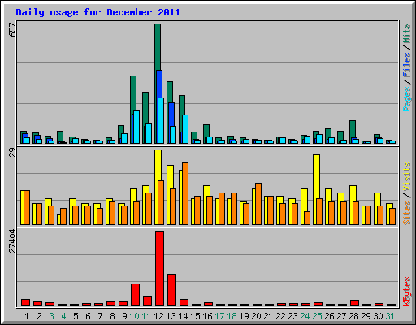This screenshot has height=325, width=416.
Task: Click day label '20' on the x-axis
Action: pyautogui.click(x=256, y=316)
